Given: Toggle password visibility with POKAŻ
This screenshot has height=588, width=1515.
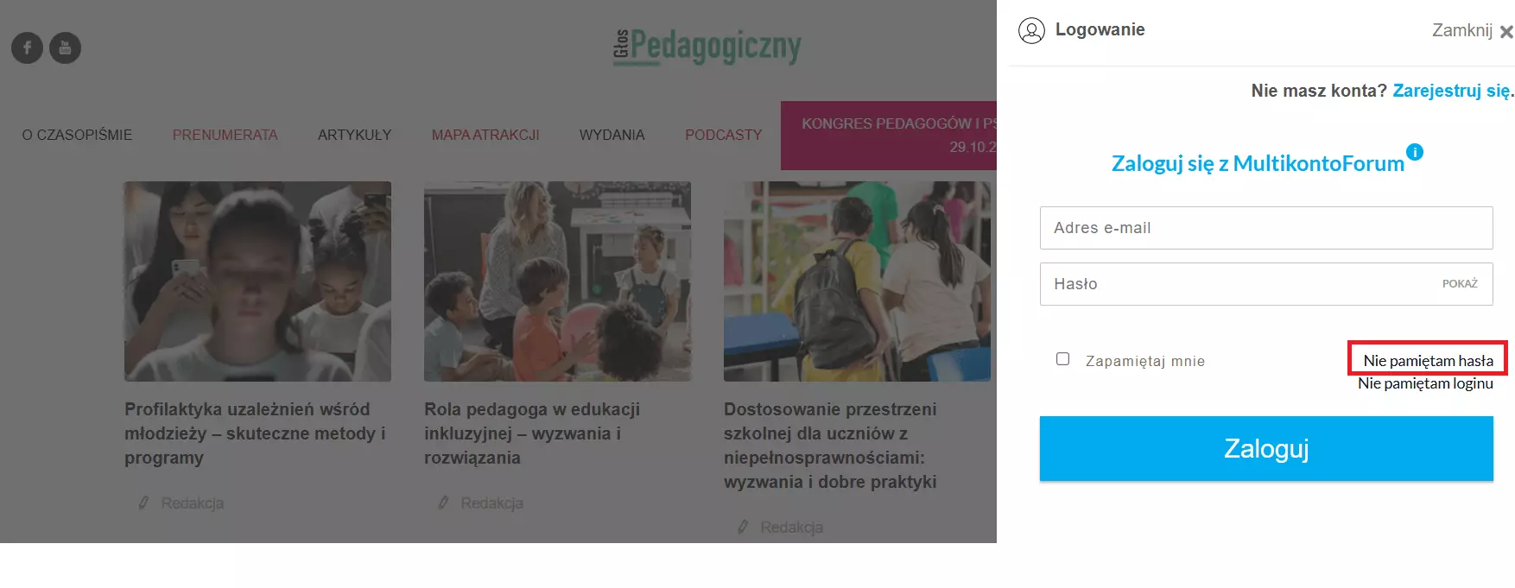Looking at the screenshot, I should pyautogui.click(x=1460, y=284).
